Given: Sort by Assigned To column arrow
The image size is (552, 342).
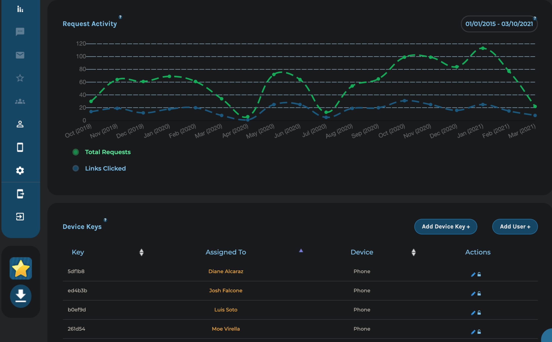Looking at the screenshot, I should tap(301, 251).
